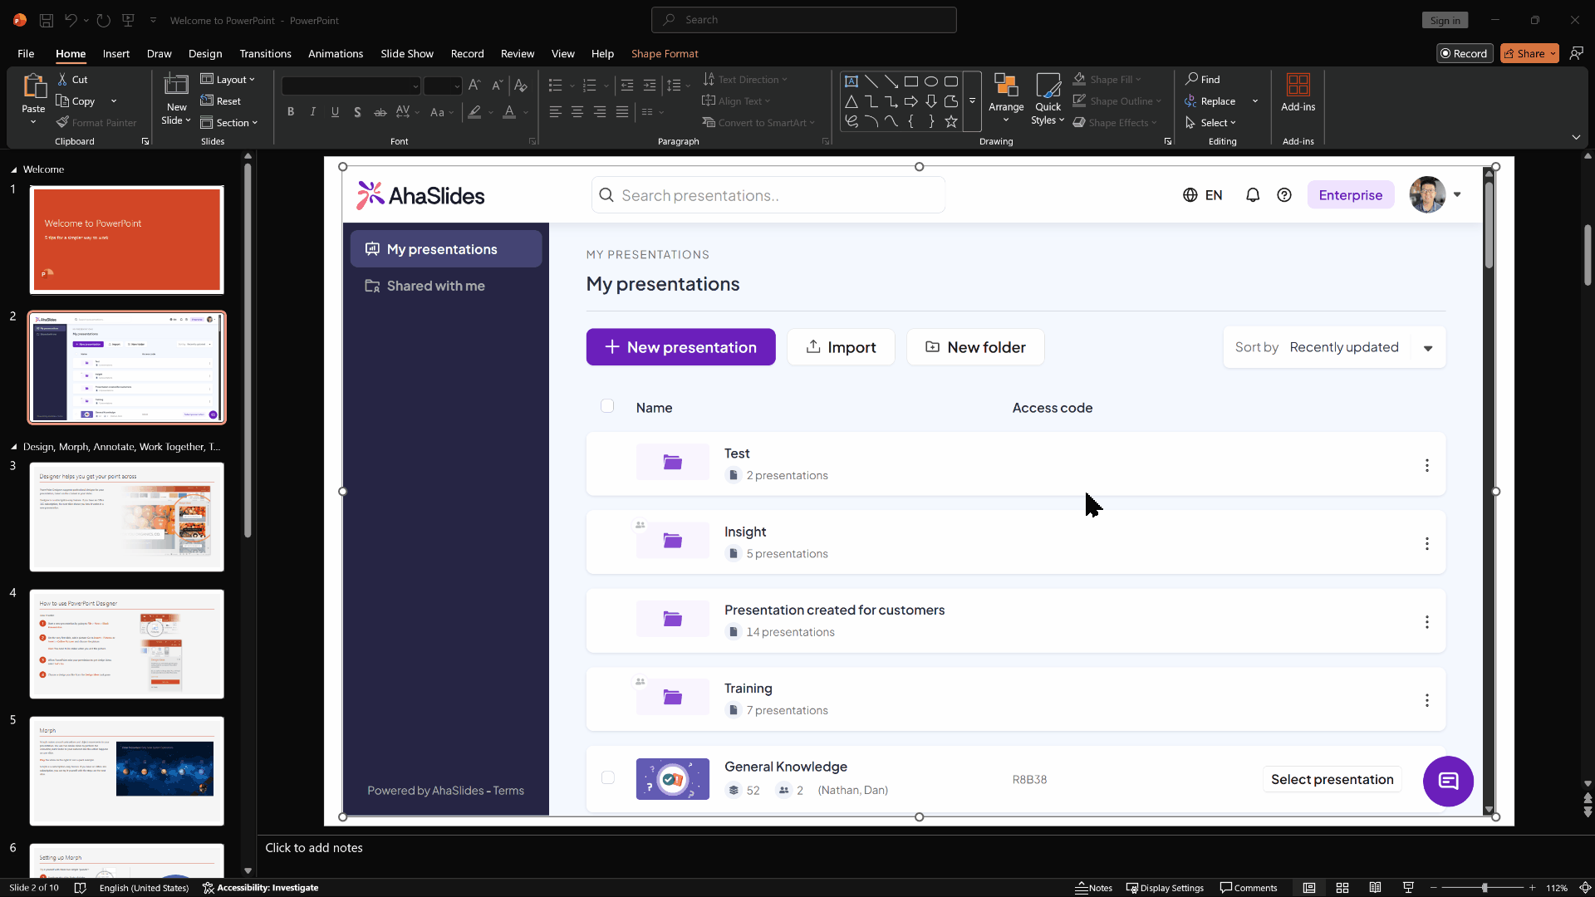Check the select-all checkbox beside Name
Screen dimensions: 1595x897
(607, 406)
